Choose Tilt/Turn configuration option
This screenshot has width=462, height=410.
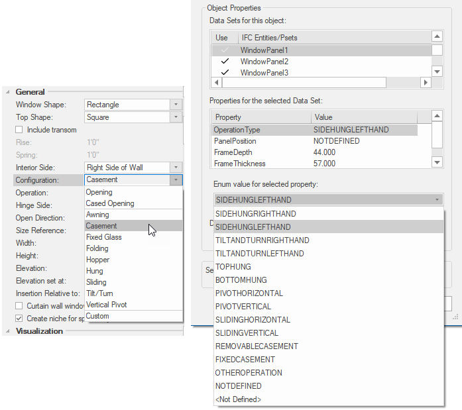pyautogui.click(x=100, y=293)
